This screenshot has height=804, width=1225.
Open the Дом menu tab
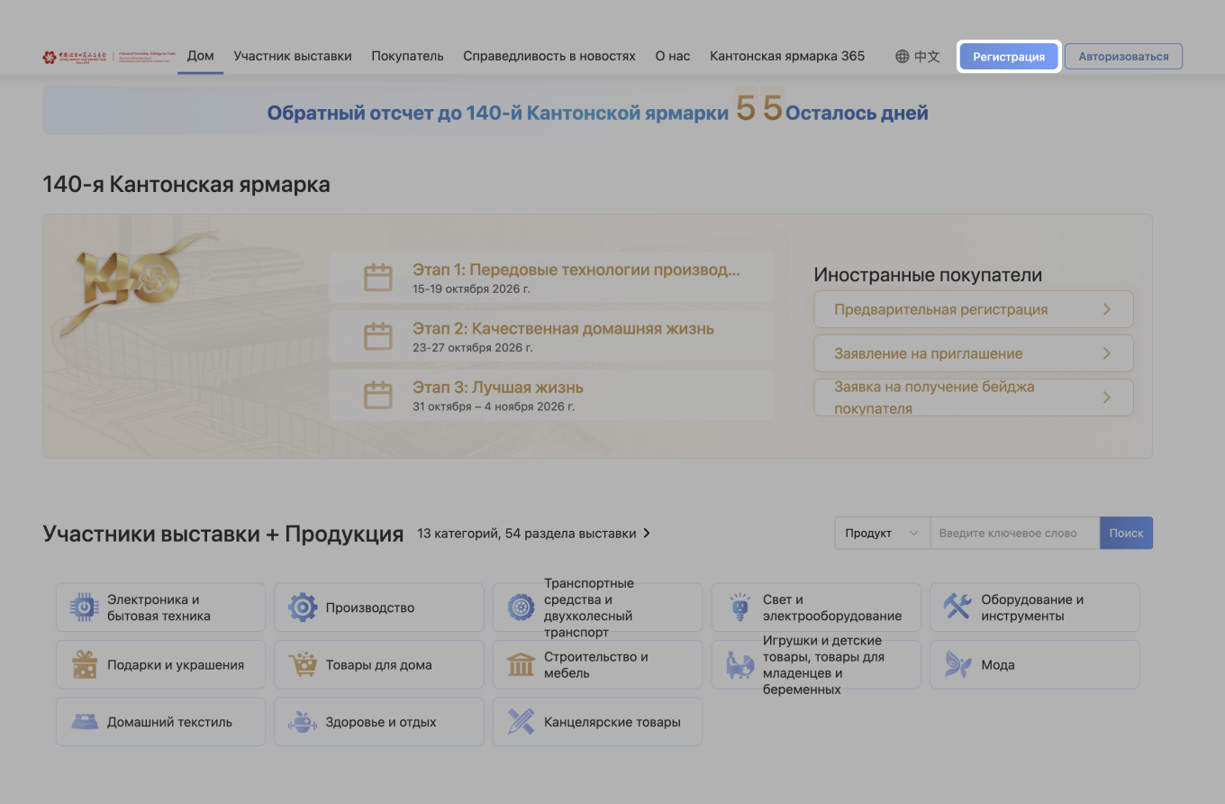[x=200, y=56]
